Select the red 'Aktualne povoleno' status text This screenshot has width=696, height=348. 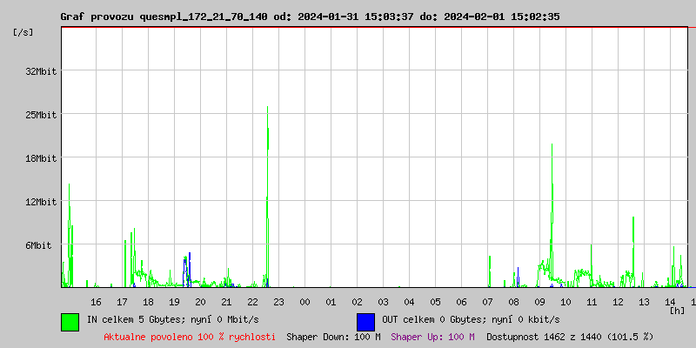[190, 337]
